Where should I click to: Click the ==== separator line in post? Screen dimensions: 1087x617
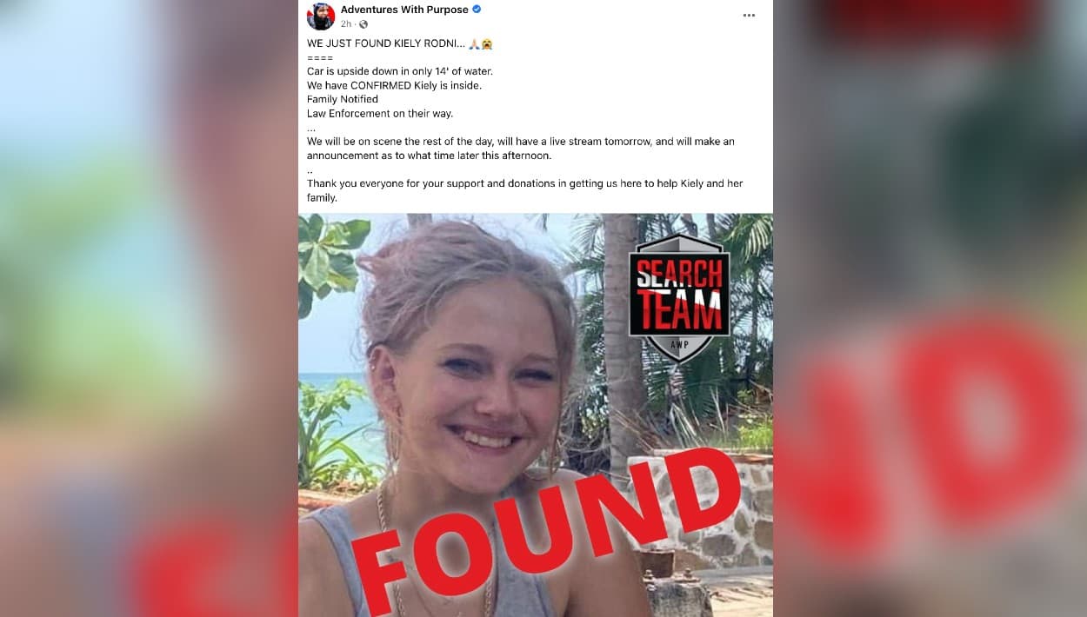click(320, 57)
